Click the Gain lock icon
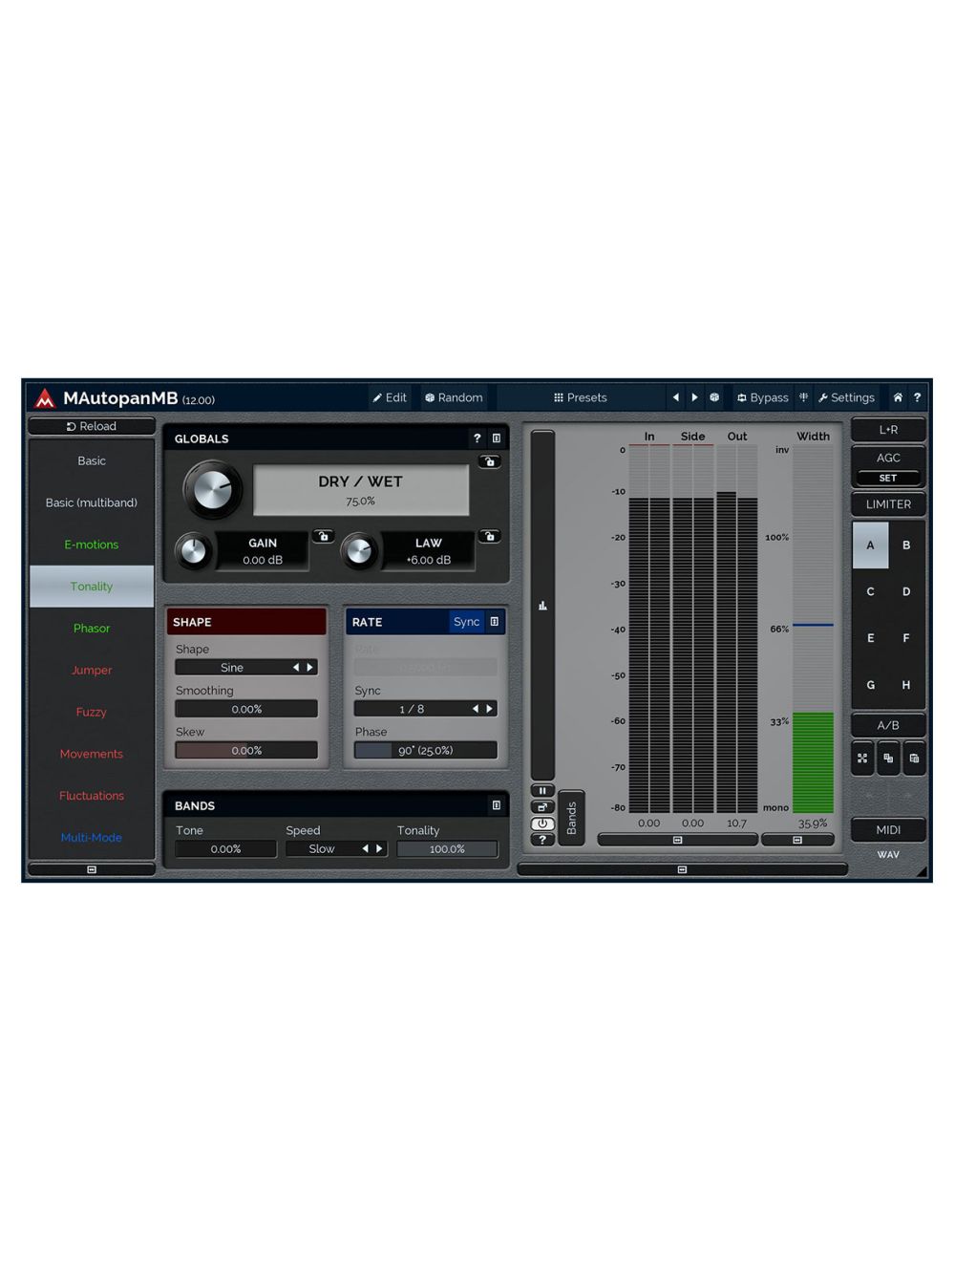 (323, 536)
